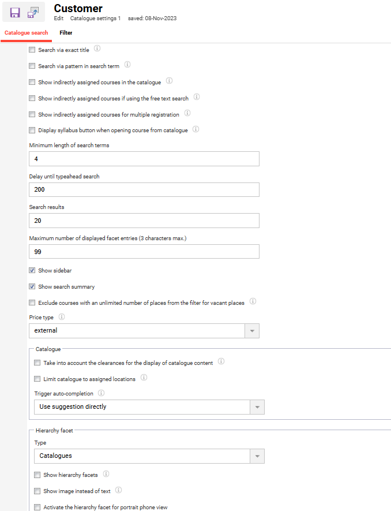Check Exclude courses with unlimited places
The width and height of the screenshot is (391, 511).
(32, 302)
